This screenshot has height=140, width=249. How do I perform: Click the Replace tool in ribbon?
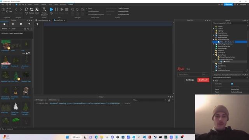(32, 9)
